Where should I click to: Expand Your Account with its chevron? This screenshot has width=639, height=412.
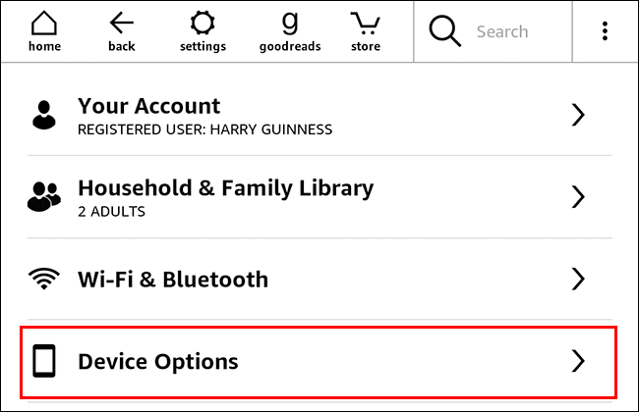coord(578,115)
